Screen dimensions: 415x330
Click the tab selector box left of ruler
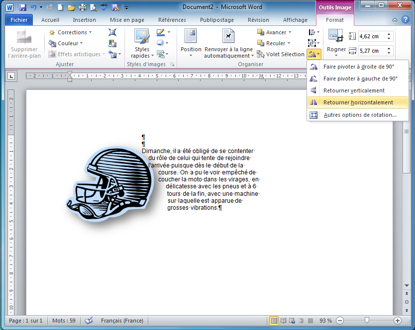click(11, 77)
